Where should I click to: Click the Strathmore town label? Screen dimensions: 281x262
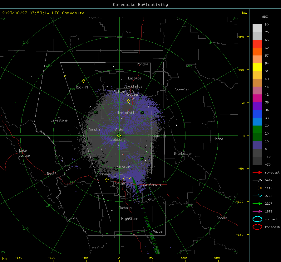click(152, 184)
